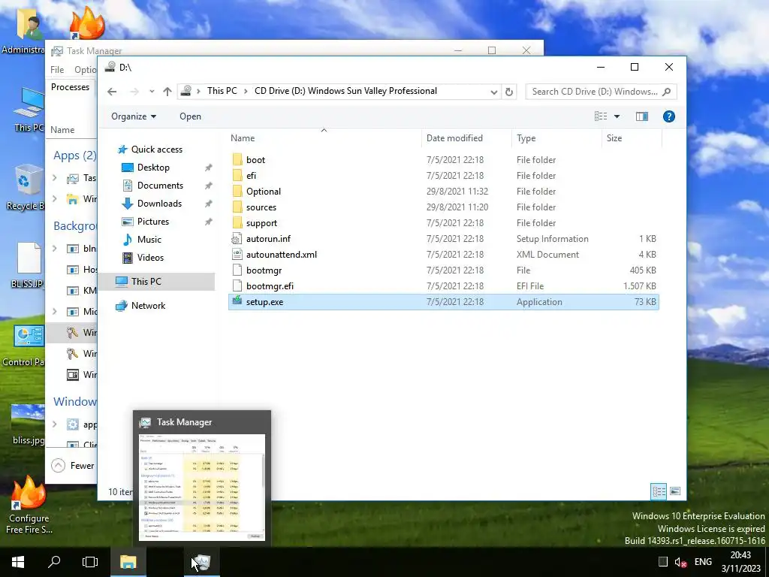
Task: Select the File Explorer taskbar button
Action: point(128,562)
